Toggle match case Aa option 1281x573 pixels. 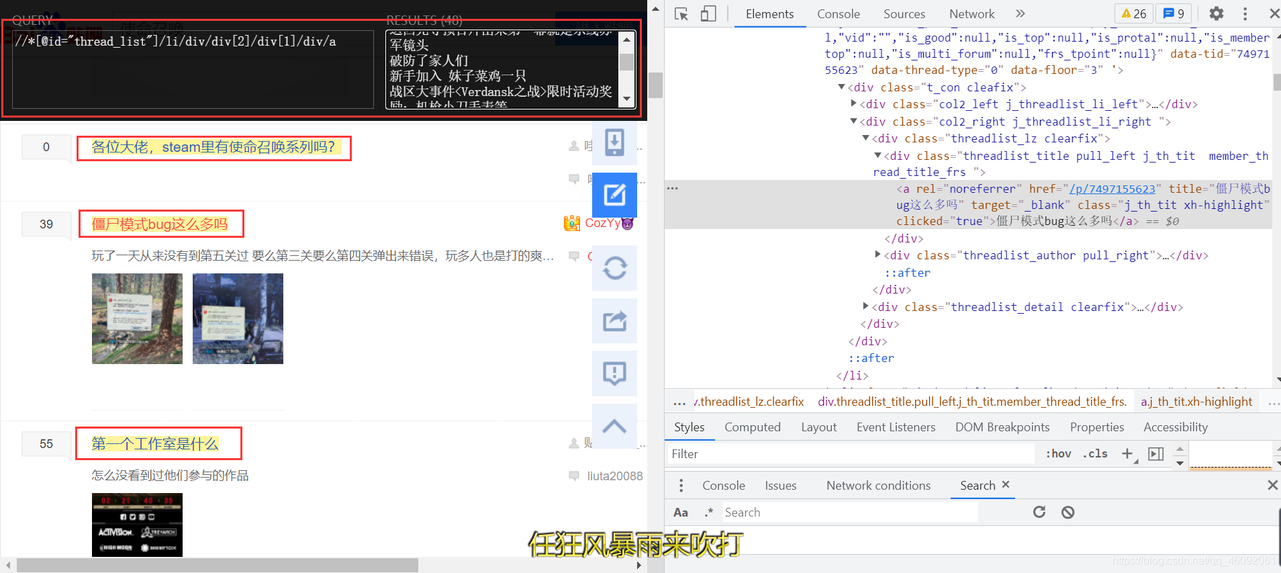(x=681, y=513)
